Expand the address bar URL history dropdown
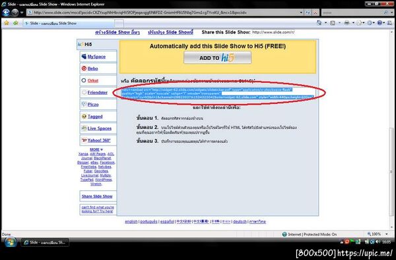This screenshot has height=260, width=396. coord(301,13)
